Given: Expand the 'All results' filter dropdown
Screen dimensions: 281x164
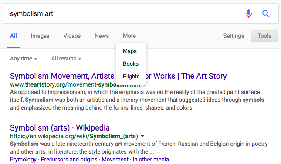Looking at the screenshot, I should pos(66,59).
